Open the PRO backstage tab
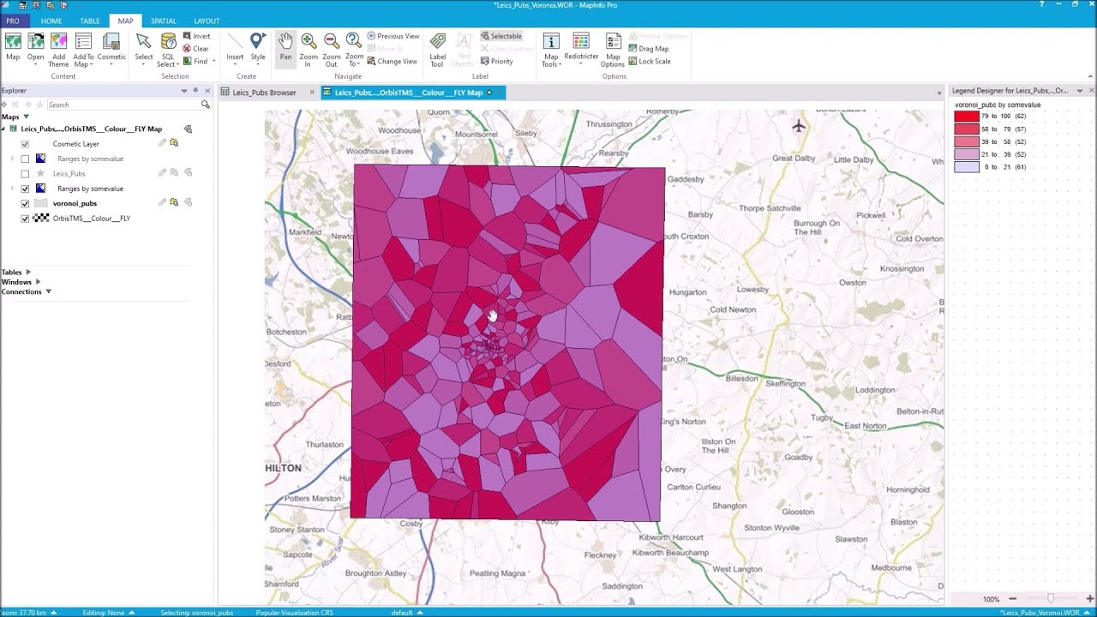This screenshot has height=617, width=1097. point(13,21)
